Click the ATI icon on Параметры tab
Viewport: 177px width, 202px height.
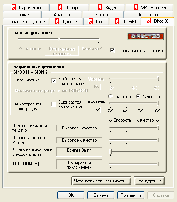click(14, 7)
